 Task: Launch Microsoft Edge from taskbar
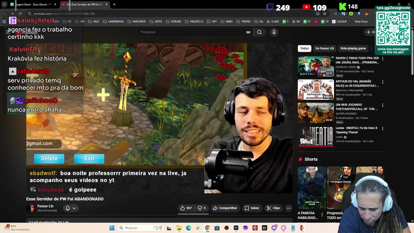point(189,228)
